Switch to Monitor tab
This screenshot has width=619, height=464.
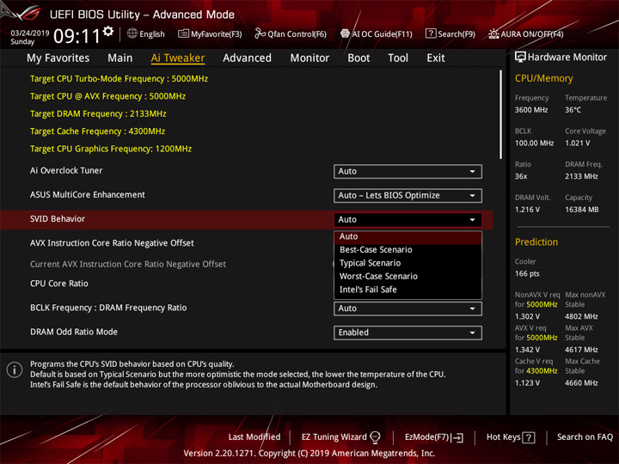(x=309, y=58)
